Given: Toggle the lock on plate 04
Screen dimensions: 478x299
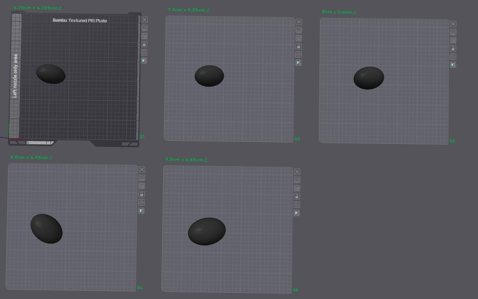Looking at the screenshot, I should click(x=141, y=194).
